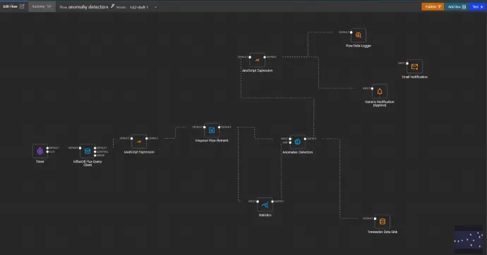Select the lower JavaScript Expression node
This screenshot has height=255, width=487.
tap(139, 142)
